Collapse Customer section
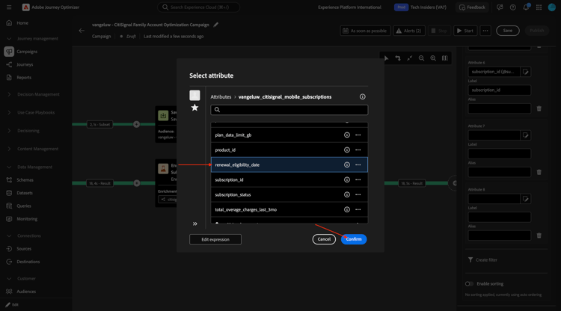Screen dimensions: 561x311 click(9, 278)
